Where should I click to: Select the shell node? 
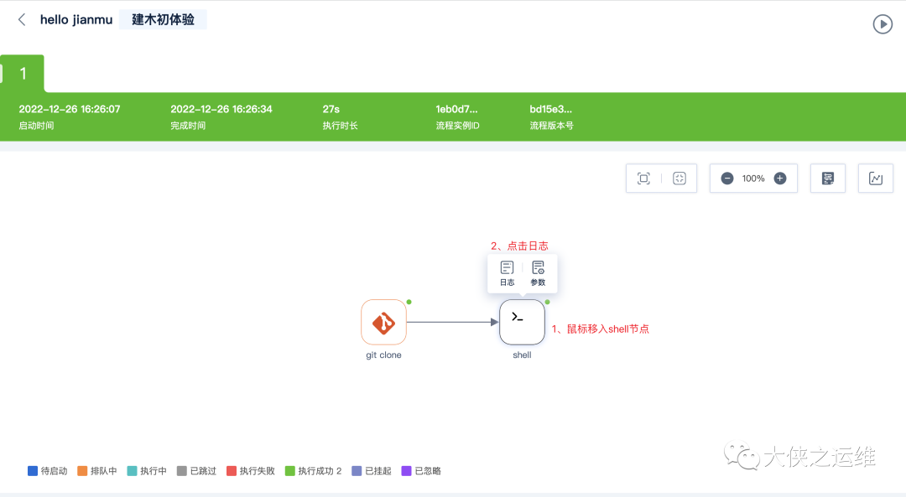[522, 322]
